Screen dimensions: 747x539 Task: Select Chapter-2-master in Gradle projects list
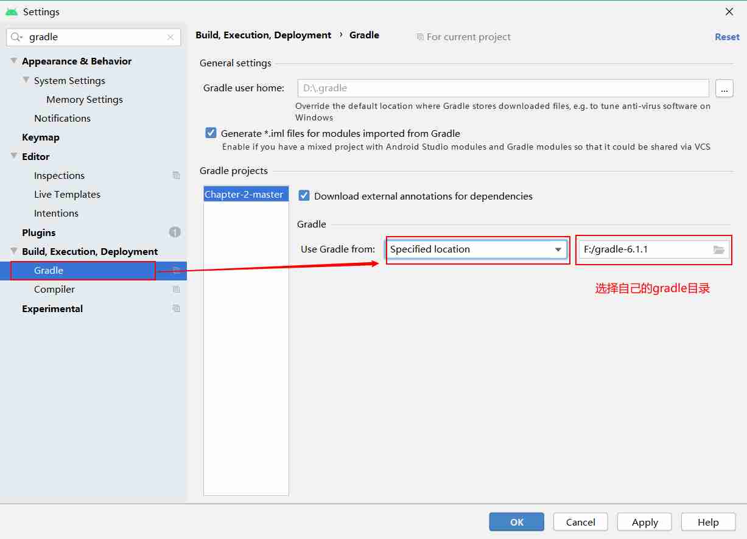[x=246, y=195]
